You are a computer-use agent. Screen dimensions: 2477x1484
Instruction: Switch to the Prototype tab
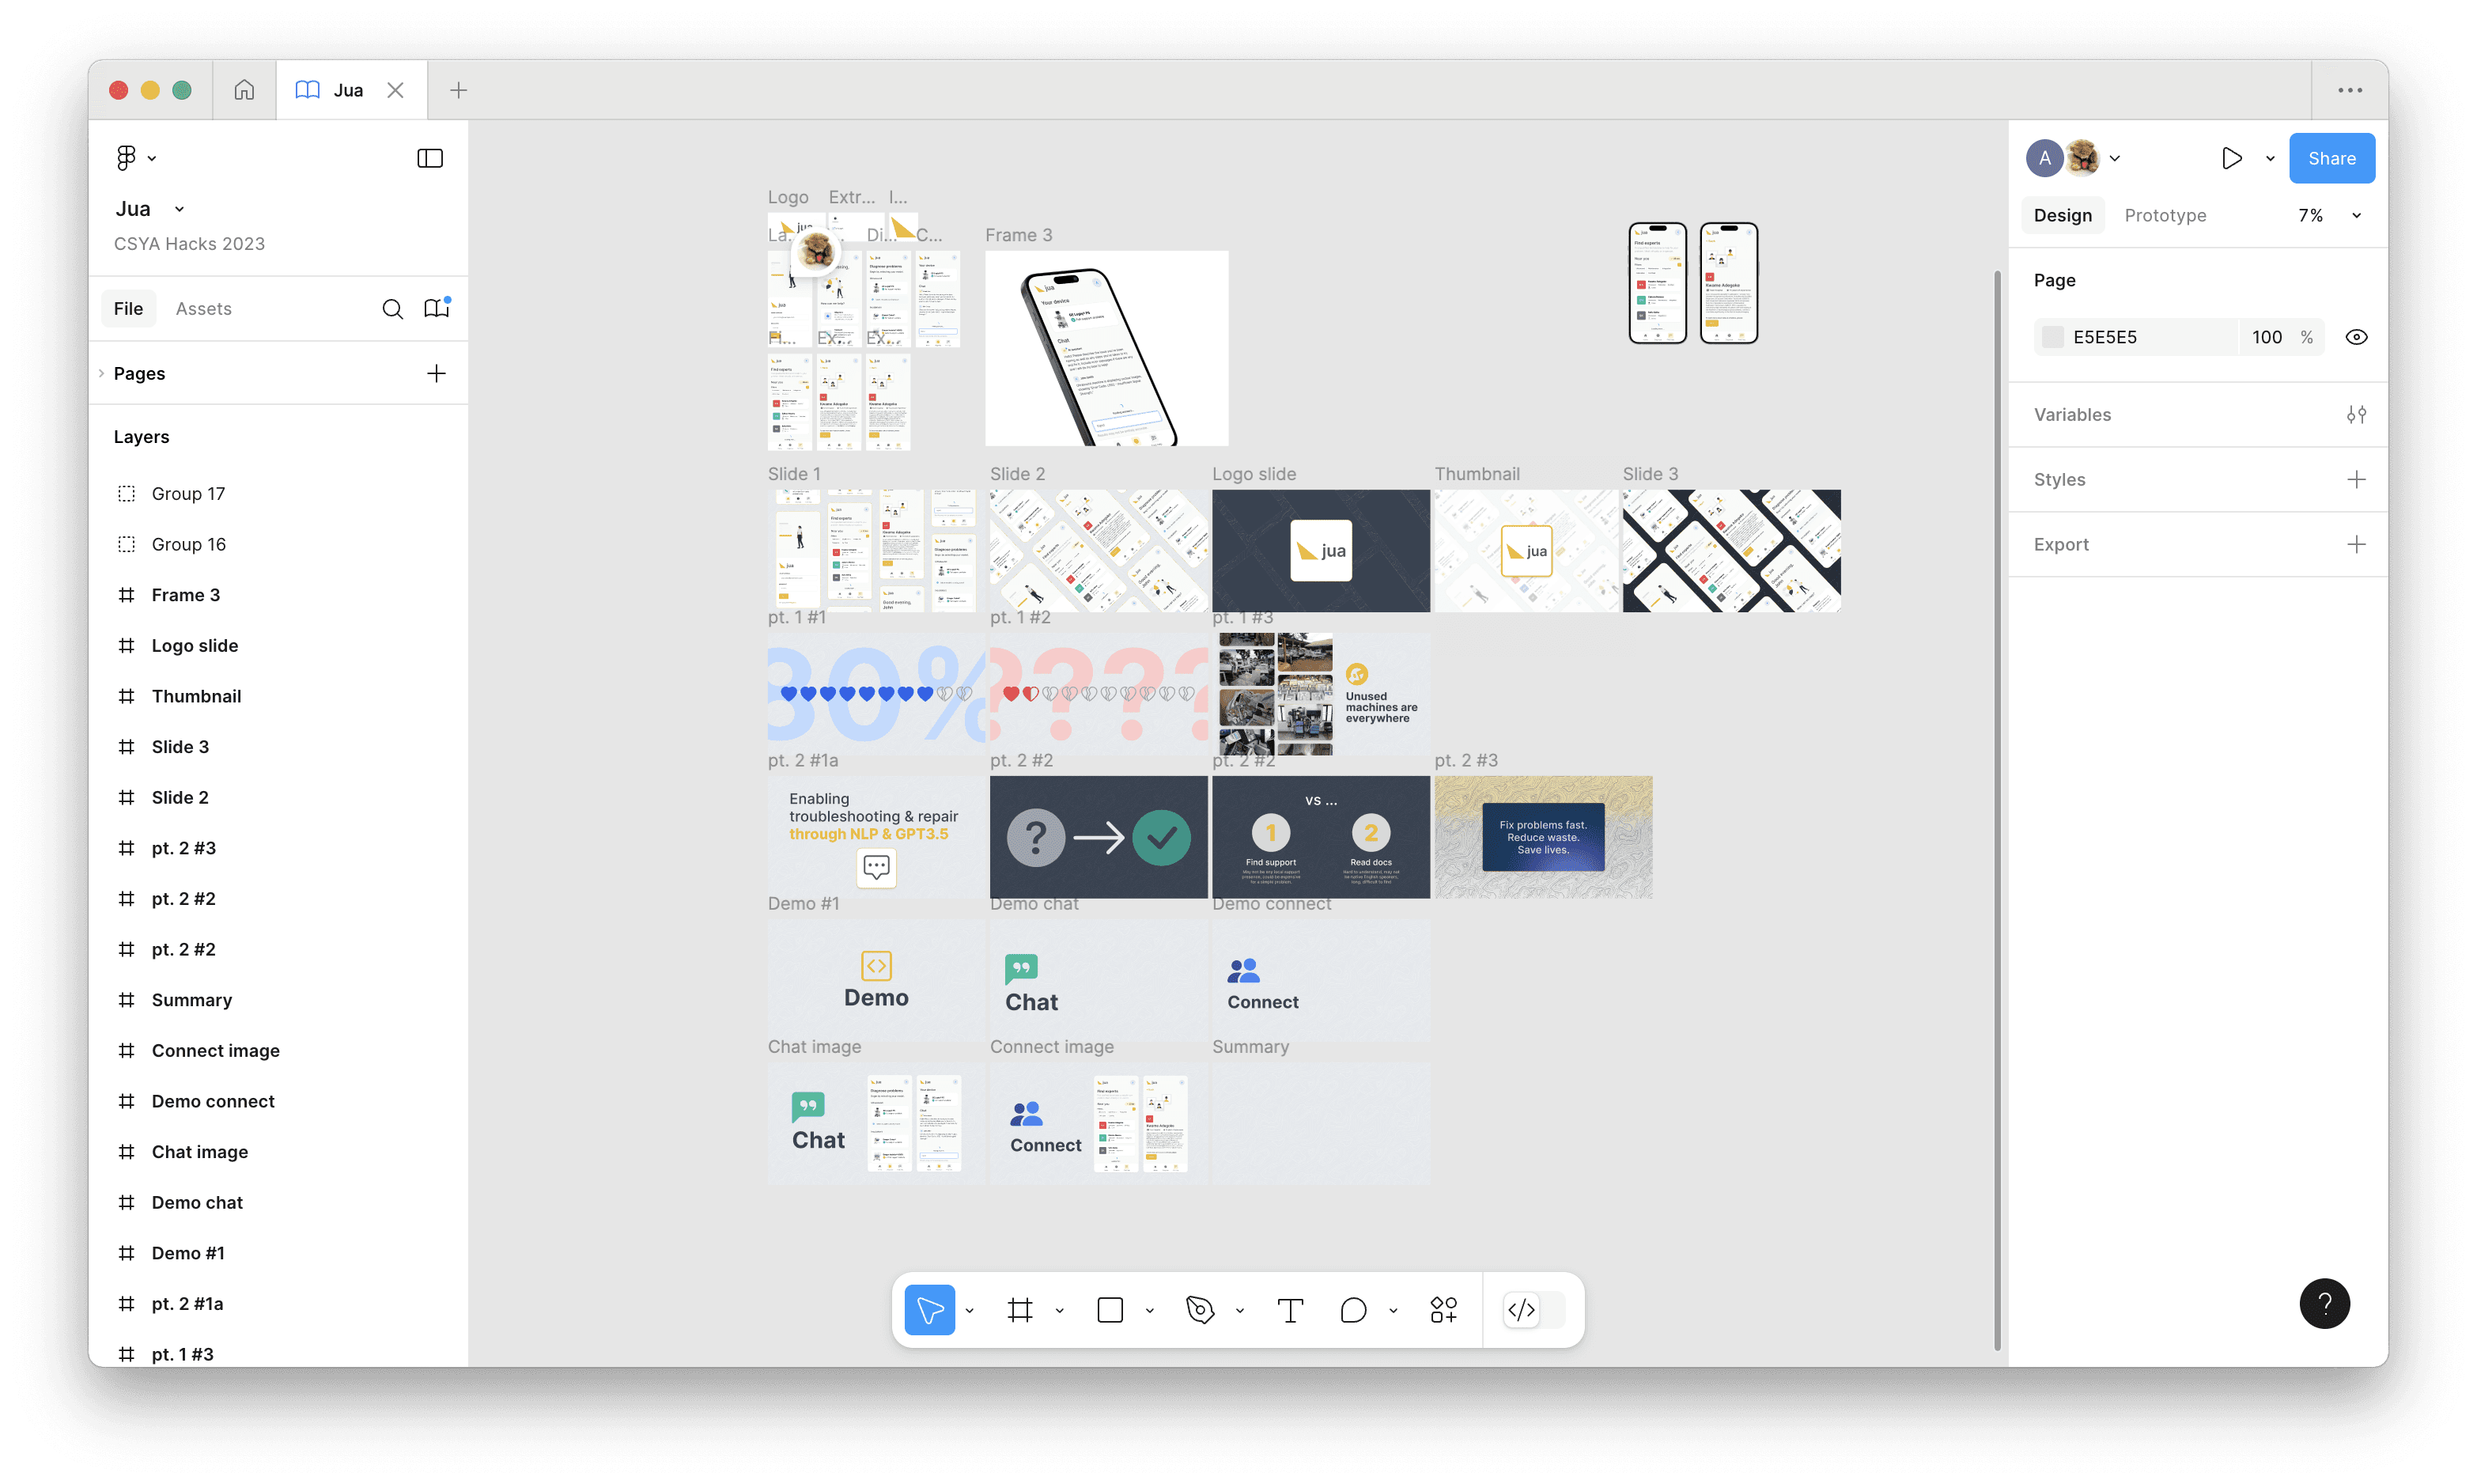coord(2165,215)
